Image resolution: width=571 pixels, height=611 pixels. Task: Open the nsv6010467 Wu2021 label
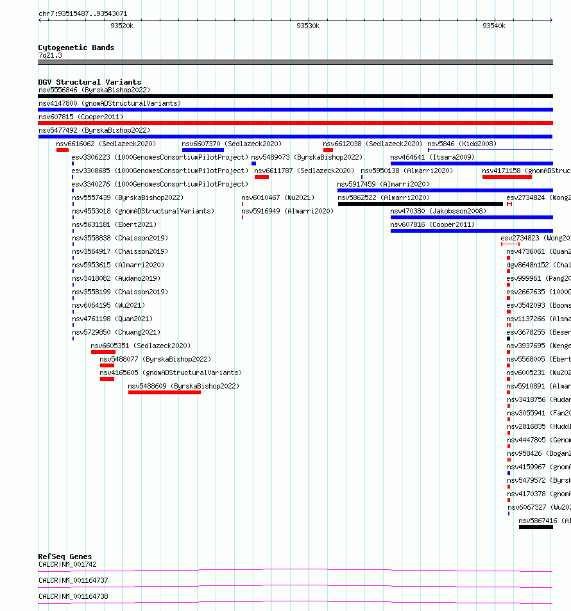[278, 197]
